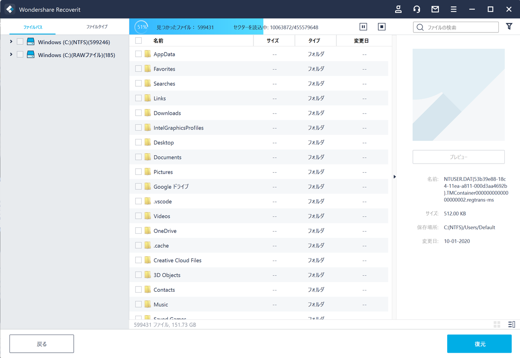The height and width of the screenshot is (358, 520).
Task: Switch to the ファイルタイプ tab
Action: coord(97,27)
